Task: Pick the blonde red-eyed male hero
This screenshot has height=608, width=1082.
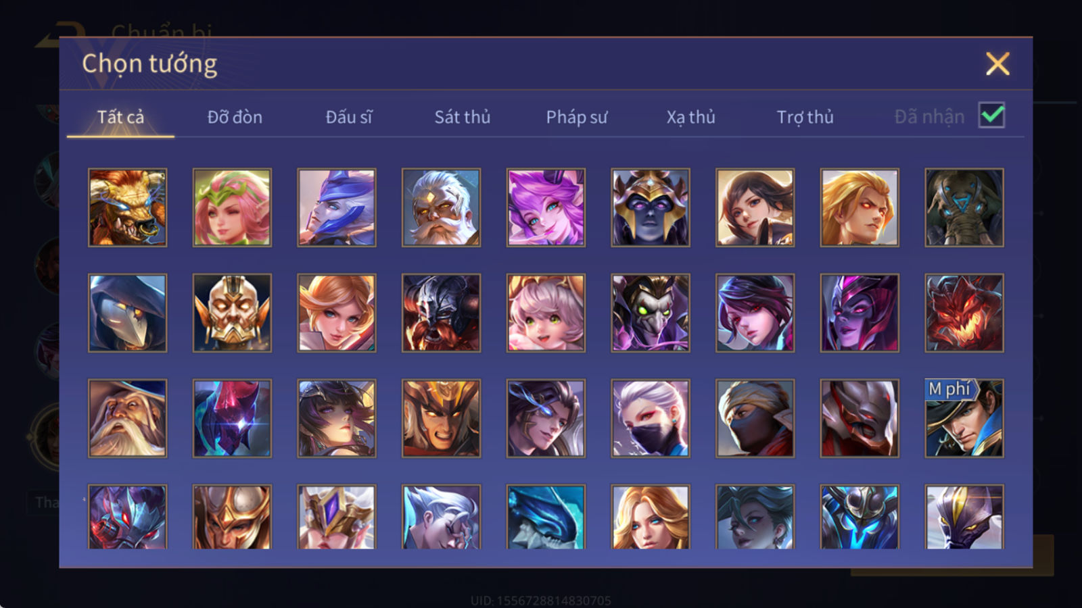Action: pyautogui.click(x=860, y=207)
